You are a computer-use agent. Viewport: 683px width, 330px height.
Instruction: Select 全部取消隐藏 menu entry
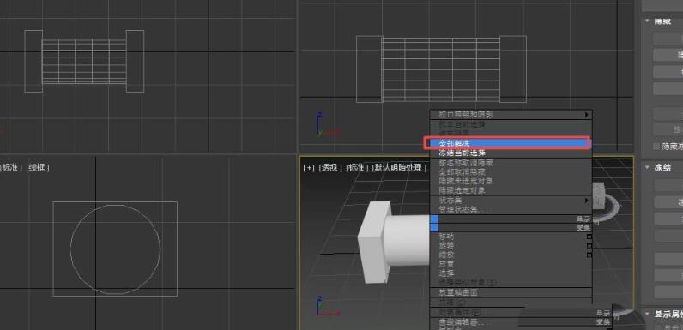(x=511, y=171)
